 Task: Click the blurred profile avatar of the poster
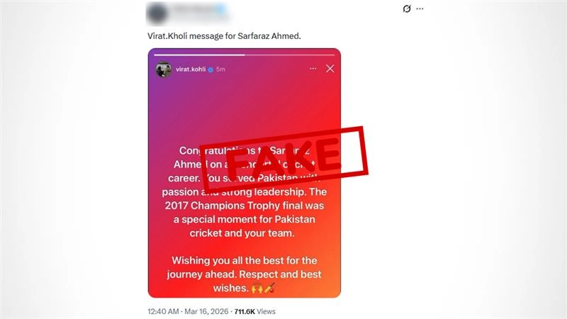tap(157, 13)
